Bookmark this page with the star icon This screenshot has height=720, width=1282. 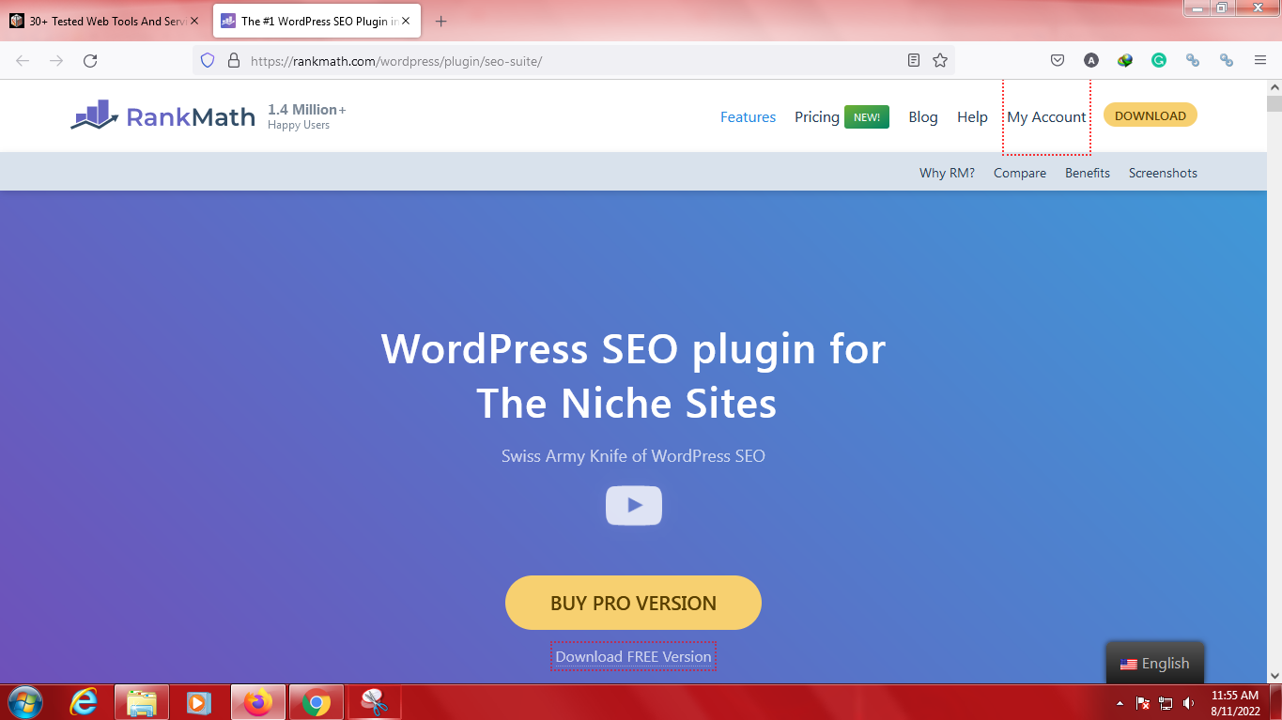[940, 60]
